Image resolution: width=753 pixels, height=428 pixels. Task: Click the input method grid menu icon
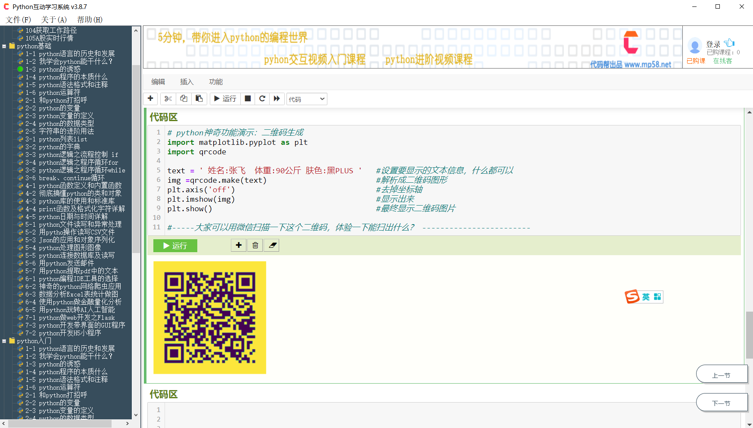(657, 297)
